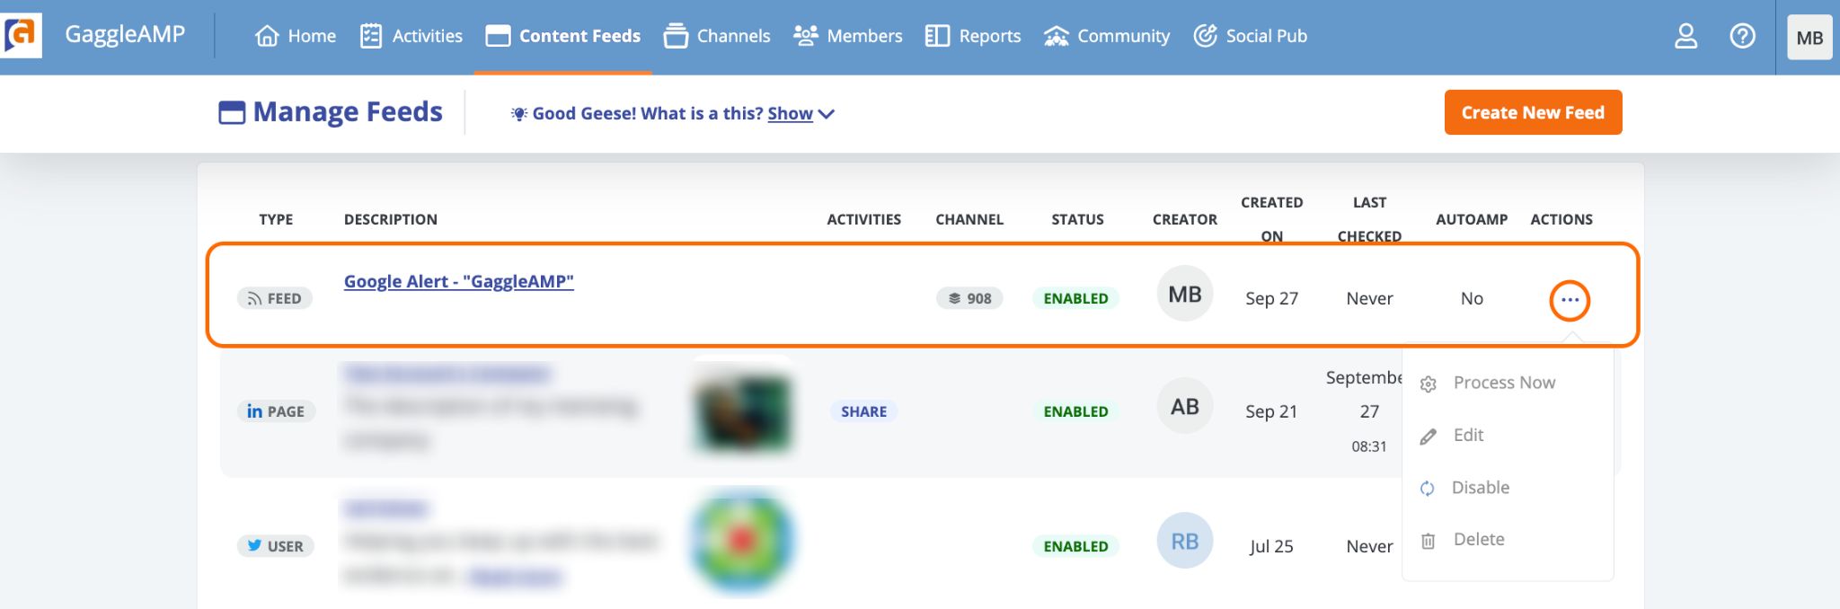Click the 908 channel badge
Viewport: 1840px width, 609px height.
(x=969, y=298)
